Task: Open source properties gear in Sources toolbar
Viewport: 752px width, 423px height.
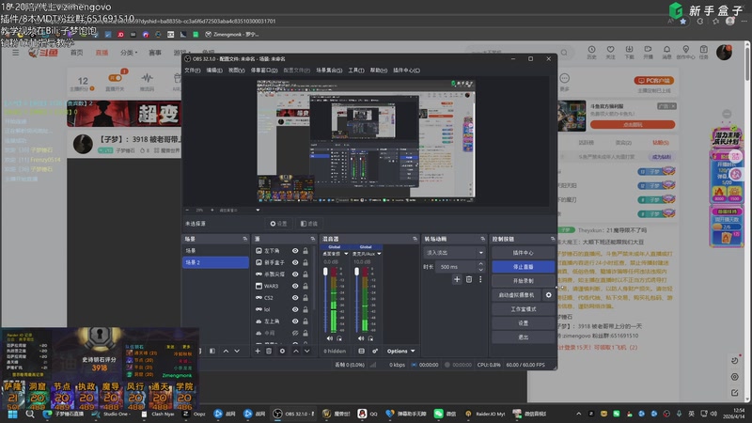Action: point(282,351)
